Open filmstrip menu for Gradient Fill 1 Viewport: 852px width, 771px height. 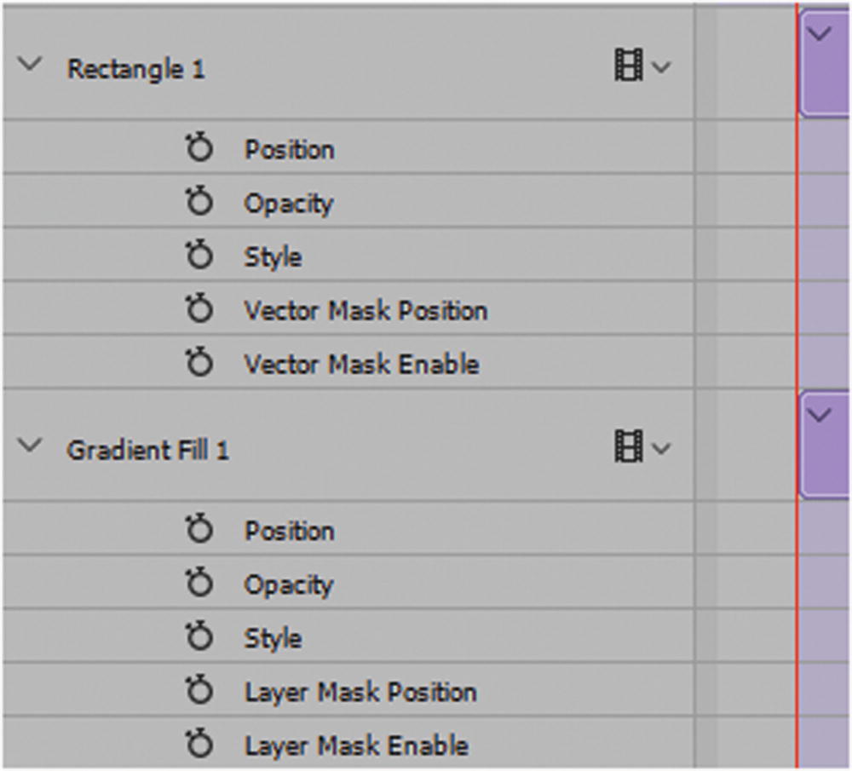641,447
